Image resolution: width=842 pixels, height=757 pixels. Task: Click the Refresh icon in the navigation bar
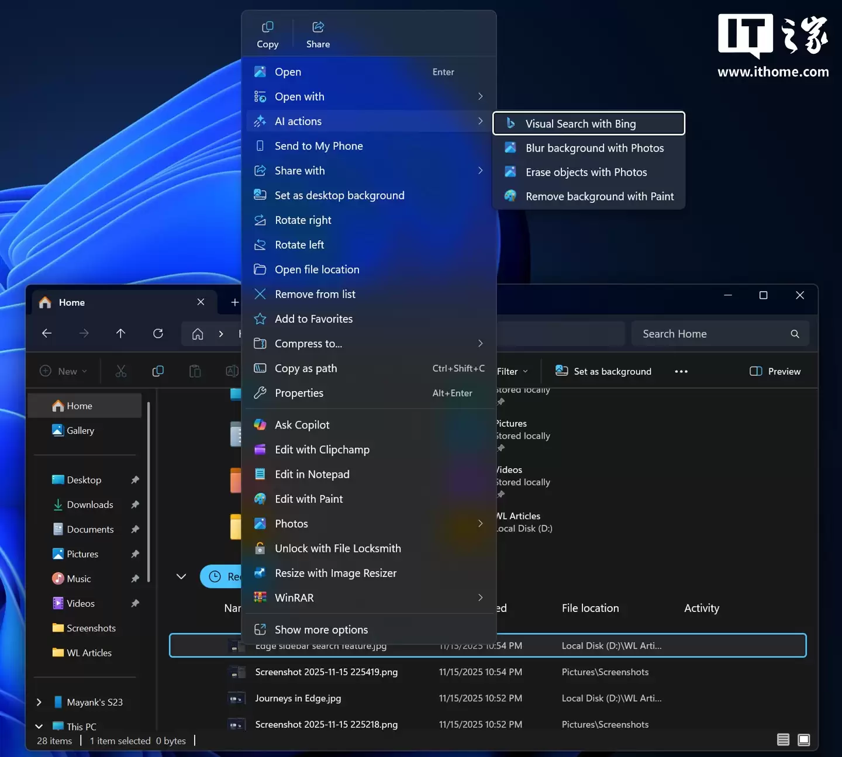click(x=158, y=333)
